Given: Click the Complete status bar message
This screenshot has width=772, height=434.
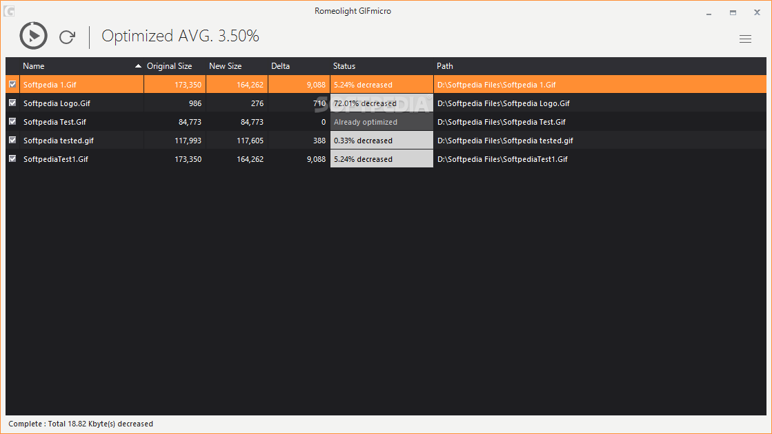Looking at the screenshot, I should pyautogui.click(x=81, y=424).
